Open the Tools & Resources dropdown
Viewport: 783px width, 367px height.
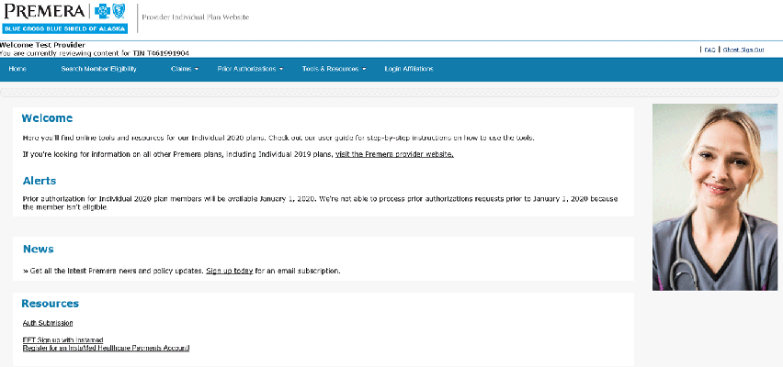pos(334,69)
